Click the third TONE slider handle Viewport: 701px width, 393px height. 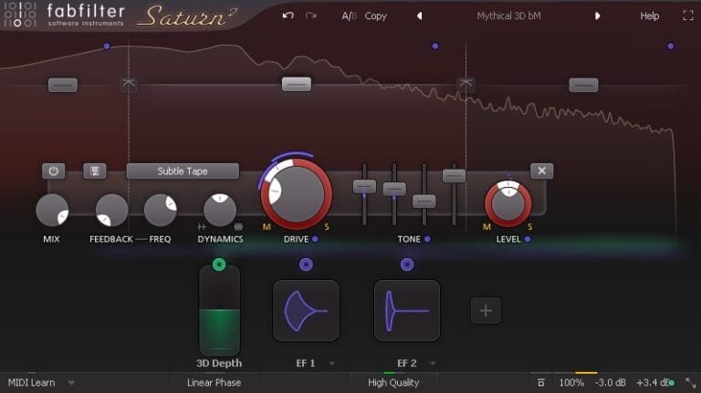(424, 202)
